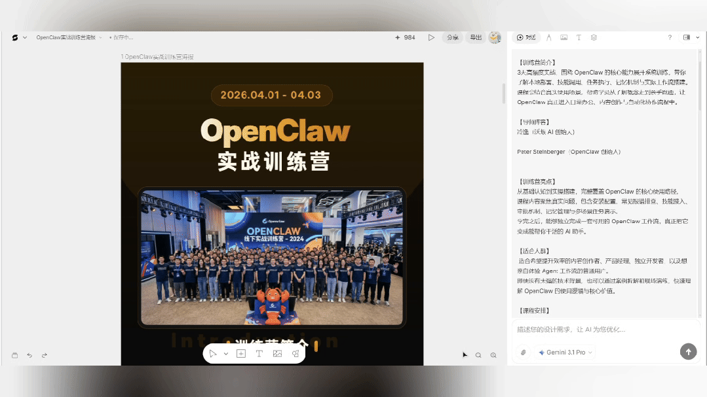Select the shape tool in the floating toolbar
The image size is (707, 397).
click(x=295, y=353)
